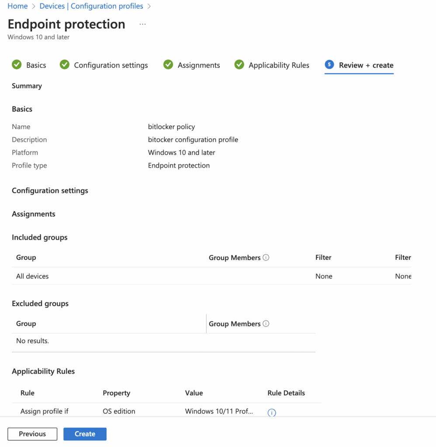
Task: Click the Previous button
Action: [x=32, y=433]
